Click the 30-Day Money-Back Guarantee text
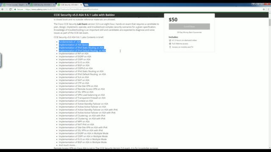The image size is (271, 152). [189, 33]
